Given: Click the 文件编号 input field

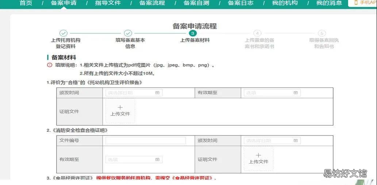Looking at the screenshot, I should (146, 141).
